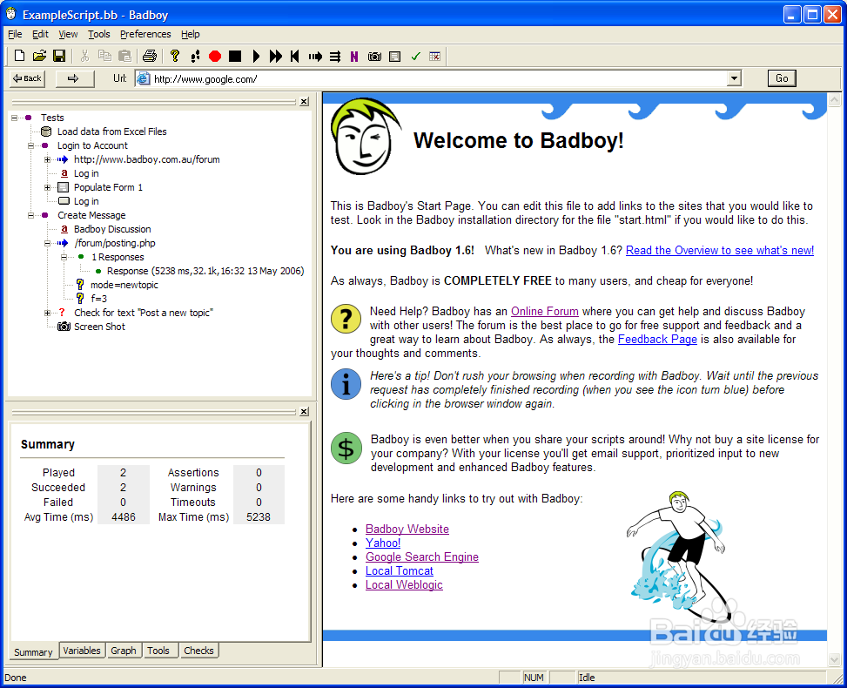Open the File menu
This screenshot has width=847, height=688.
(15, 34)
